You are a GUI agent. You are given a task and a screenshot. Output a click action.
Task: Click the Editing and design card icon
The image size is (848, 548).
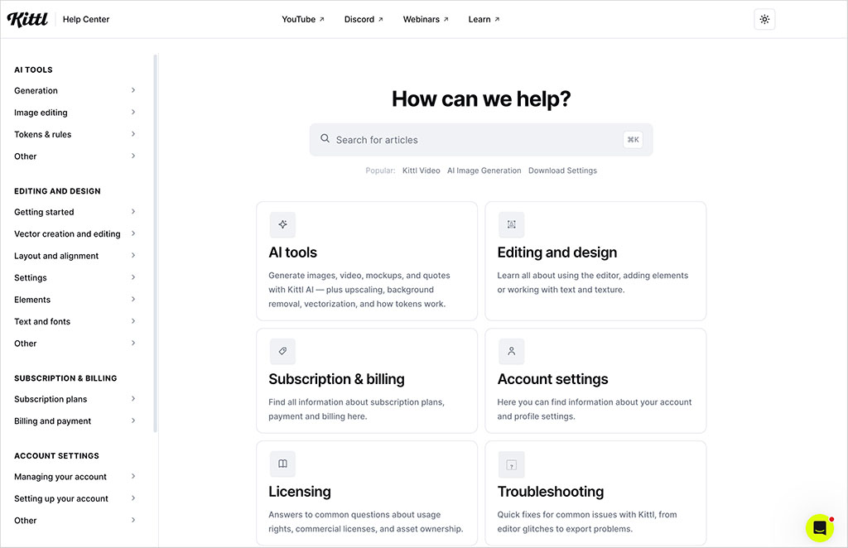(x=511, y=224)
